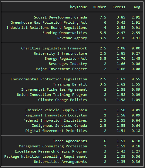
Task: Click the Avg value 0.27
Action: 136,53
